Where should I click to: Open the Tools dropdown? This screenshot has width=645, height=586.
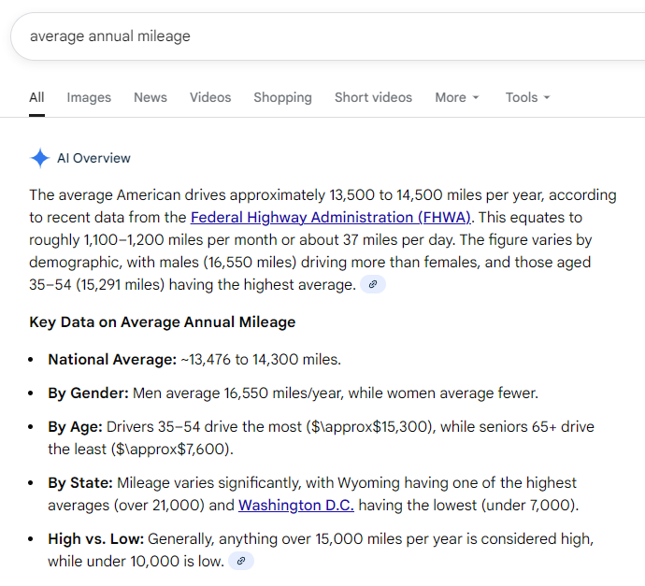527,97
